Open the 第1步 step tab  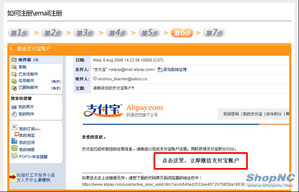19,33
